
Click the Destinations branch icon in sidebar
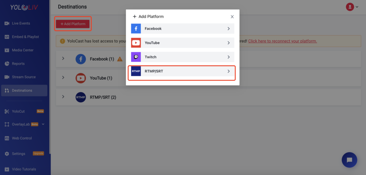7,90
